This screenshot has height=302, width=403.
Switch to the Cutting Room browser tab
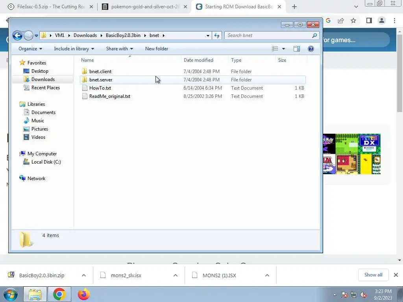51,7
